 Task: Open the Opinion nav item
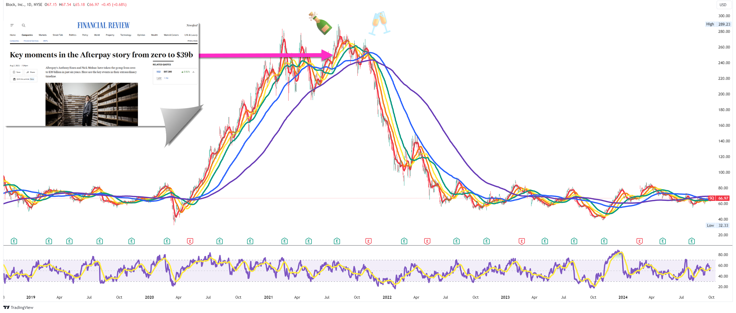(141, 35)
